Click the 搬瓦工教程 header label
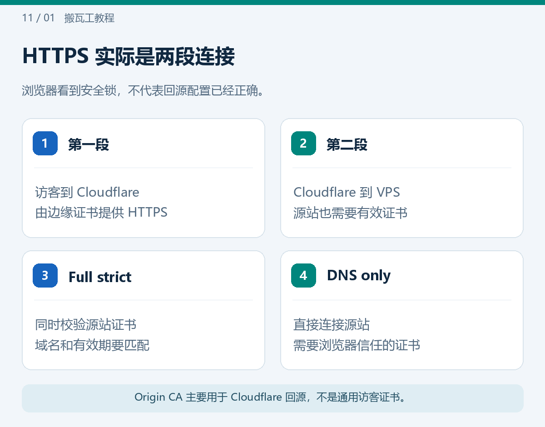This screenshot has width=545, height=427. pos(89,18)
